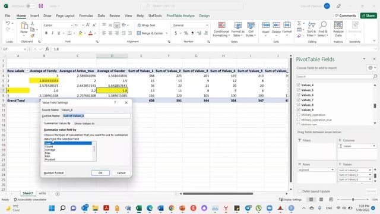380x214 pixels.
Task: Open Format as Table gallery
Action: pos(237,29)
